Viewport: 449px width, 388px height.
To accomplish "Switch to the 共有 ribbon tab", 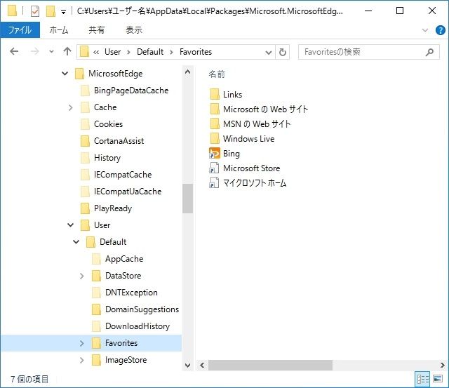I will pyautogui.click(x=97, y=29).
